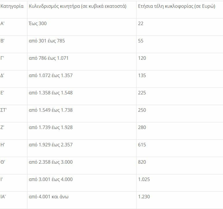Select από 3.001 έως 4.000 range

point(51,180)
